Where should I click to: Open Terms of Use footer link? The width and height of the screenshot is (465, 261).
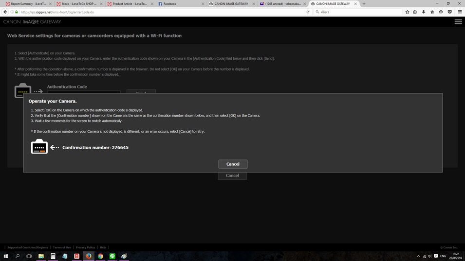click(62, 247)
